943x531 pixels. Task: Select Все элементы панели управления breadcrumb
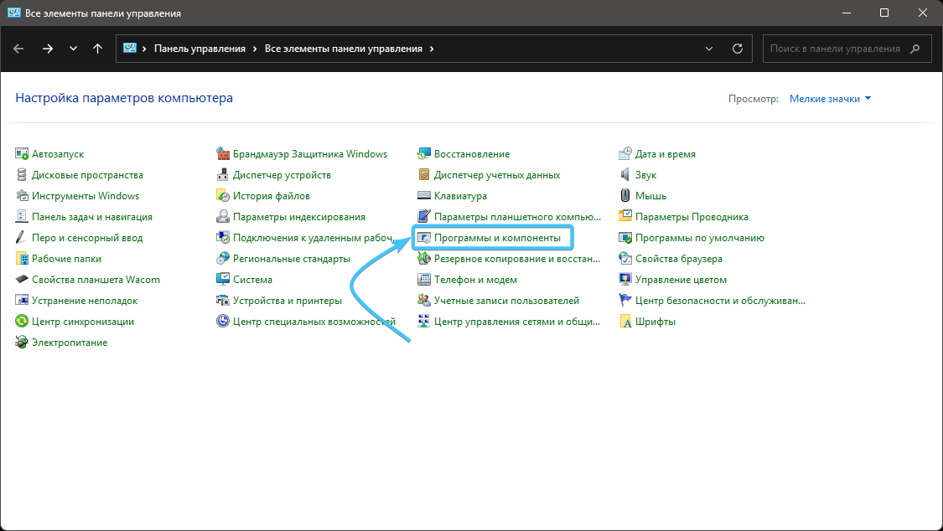coord(344,49)
